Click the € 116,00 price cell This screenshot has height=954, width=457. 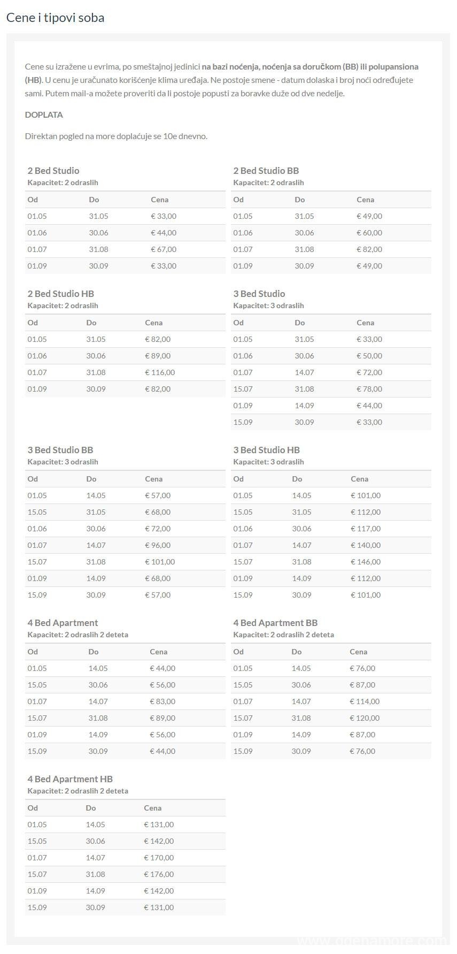click(x=160, y=372)
